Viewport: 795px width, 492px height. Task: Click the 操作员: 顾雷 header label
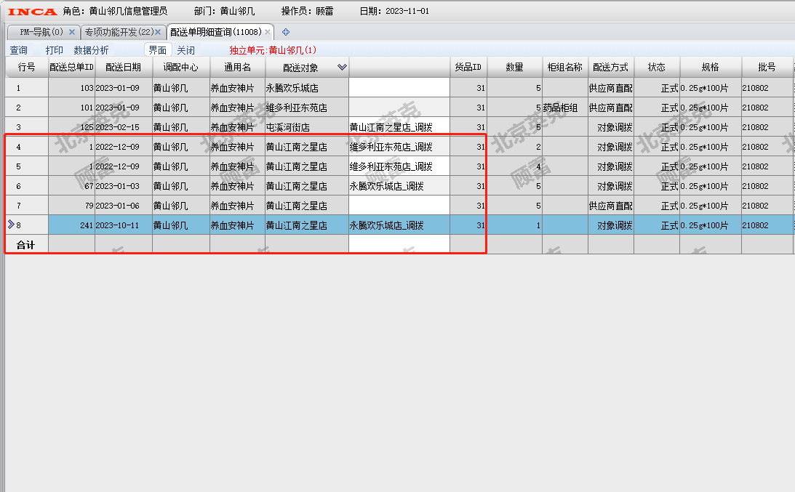point(307,11)
